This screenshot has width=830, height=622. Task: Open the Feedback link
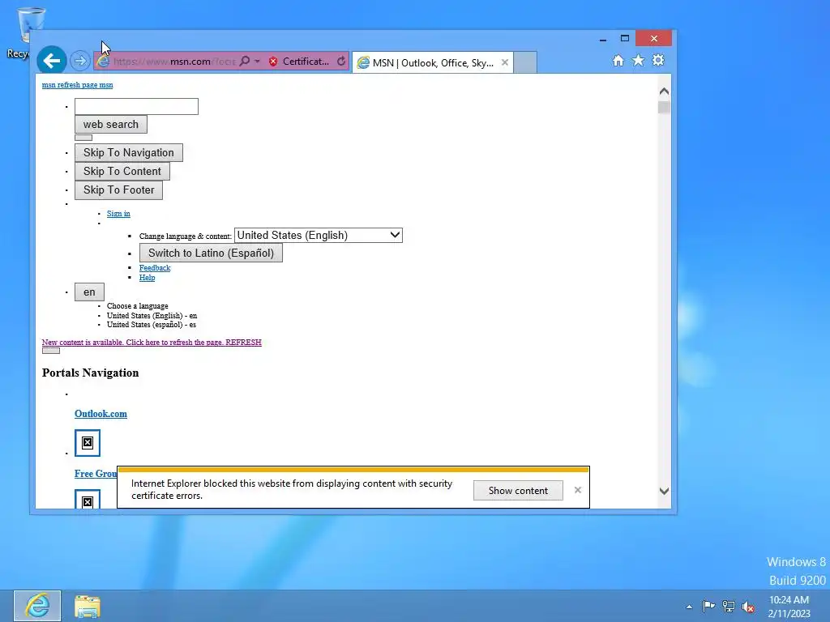(x=155, y=267)
